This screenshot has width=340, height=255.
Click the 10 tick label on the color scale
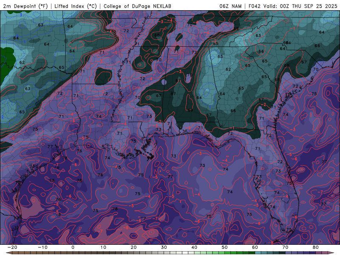(103, 247)
